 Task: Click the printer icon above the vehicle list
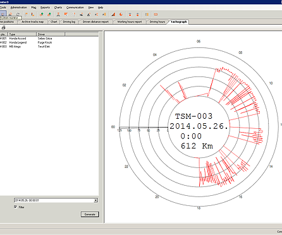(x=3, y=28)
